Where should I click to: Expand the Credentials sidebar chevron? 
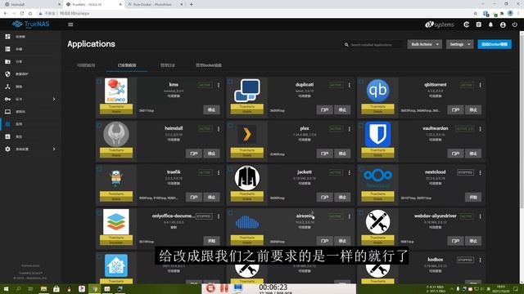pyautogui.click(x=54, y=99)
